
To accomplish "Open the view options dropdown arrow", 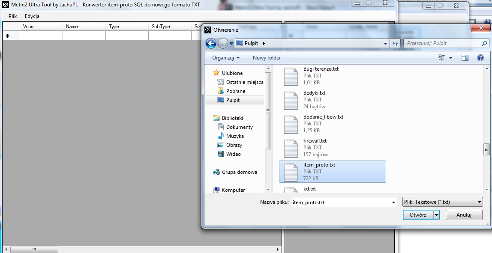I will point(450,58).
